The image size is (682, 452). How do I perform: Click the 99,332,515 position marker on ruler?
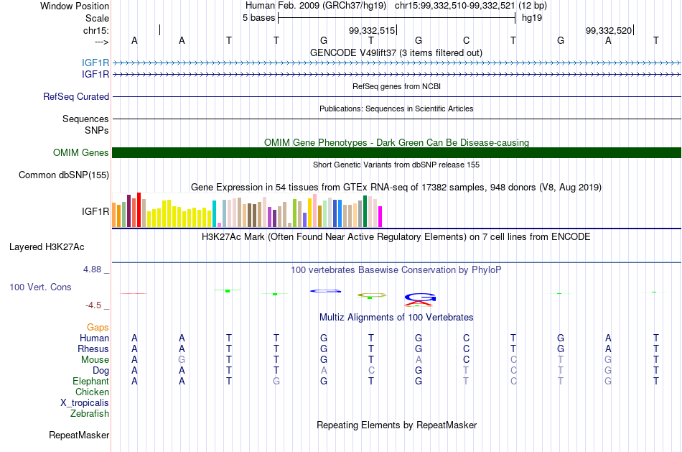373,30
